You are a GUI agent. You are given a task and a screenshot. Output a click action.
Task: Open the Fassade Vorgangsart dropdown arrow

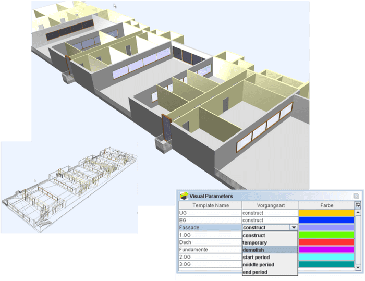pyautogui.click(x=294, y=228)
